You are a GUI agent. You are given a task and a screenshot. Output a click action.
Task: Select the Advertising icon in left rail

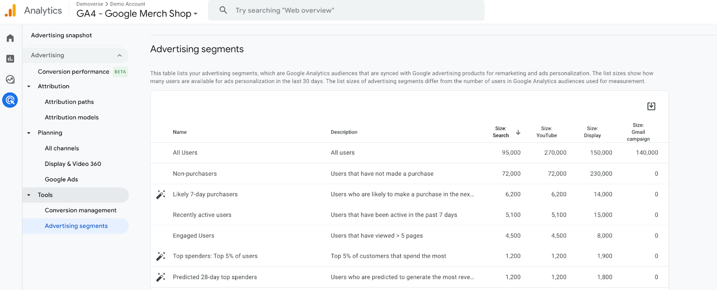pos(10,100)
